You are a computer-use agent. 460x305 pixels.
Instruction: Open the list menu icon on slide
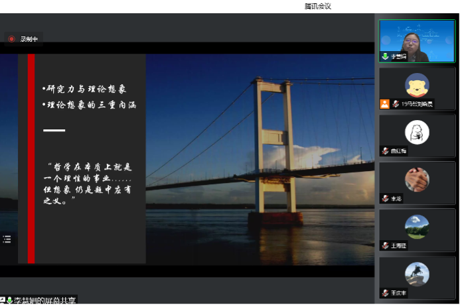click(7, 239)
